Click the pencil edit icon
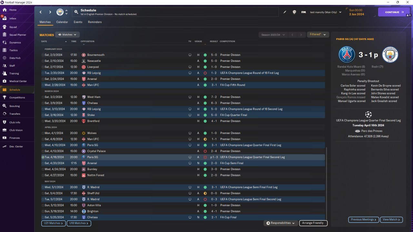This screenshot has height=232, width=413. click(285, 12)
